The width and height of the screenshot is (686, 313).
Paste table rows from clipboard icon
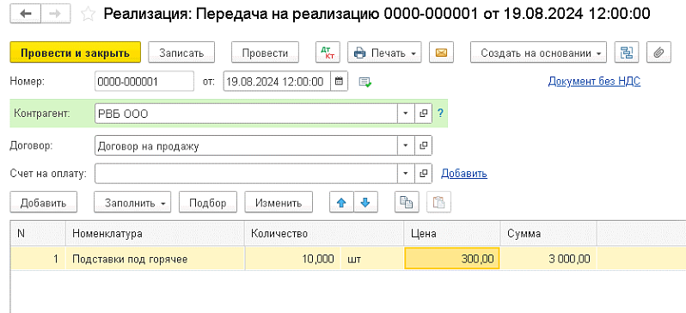click(438, 202)
